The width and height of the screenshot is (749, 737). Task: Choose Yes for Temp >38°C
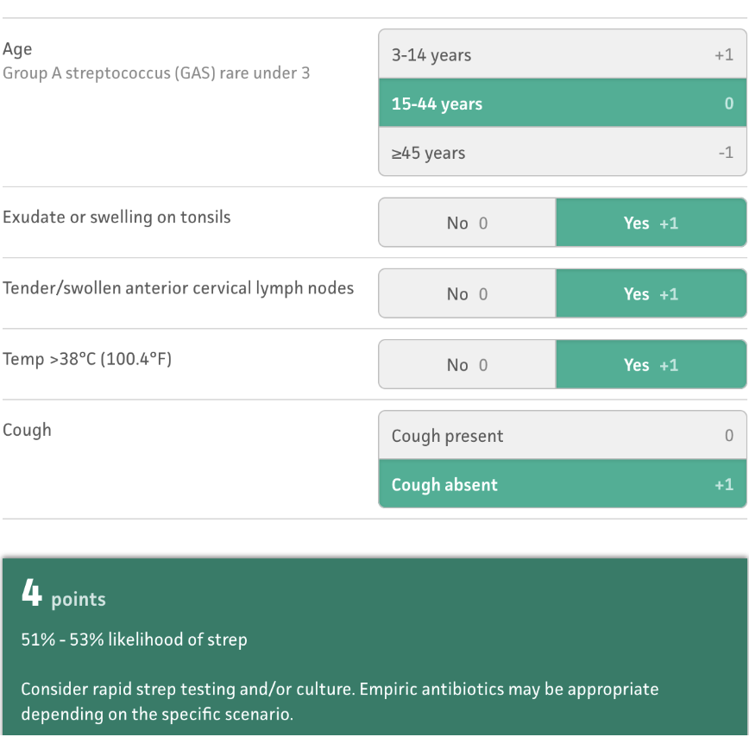tap(651, 365)
